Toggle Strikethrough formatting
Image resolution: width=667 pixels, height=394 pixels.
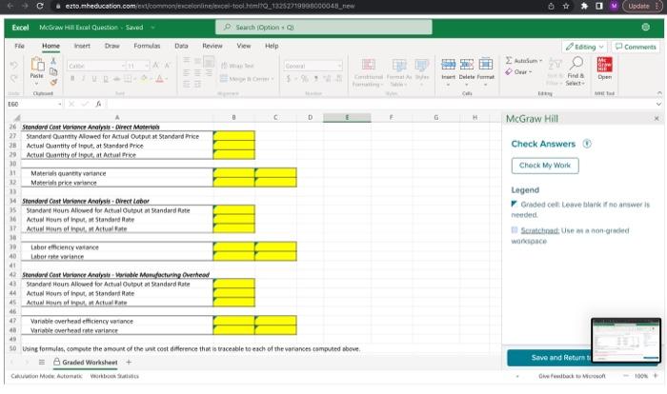click(116, 79)
